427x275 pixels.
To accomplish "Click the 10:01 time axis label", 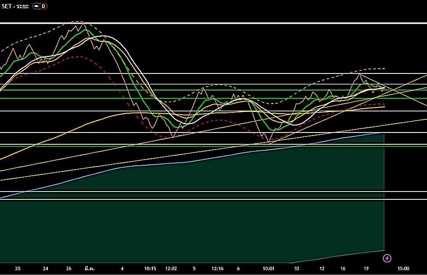I will tap(268, 268).
